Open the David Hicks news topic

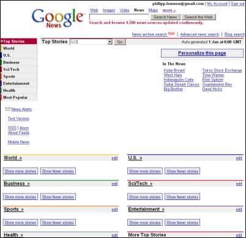212,89
